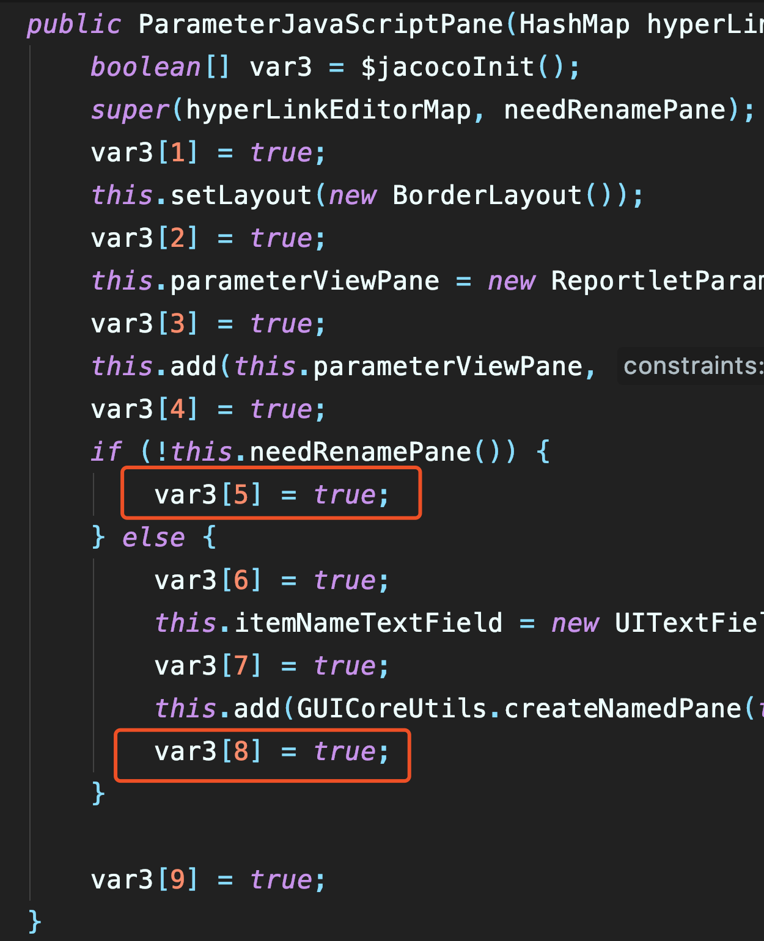Screen dimensions: 764x941
Task: Click the needRenamePane argument in super call
Action: coord(615,110)
